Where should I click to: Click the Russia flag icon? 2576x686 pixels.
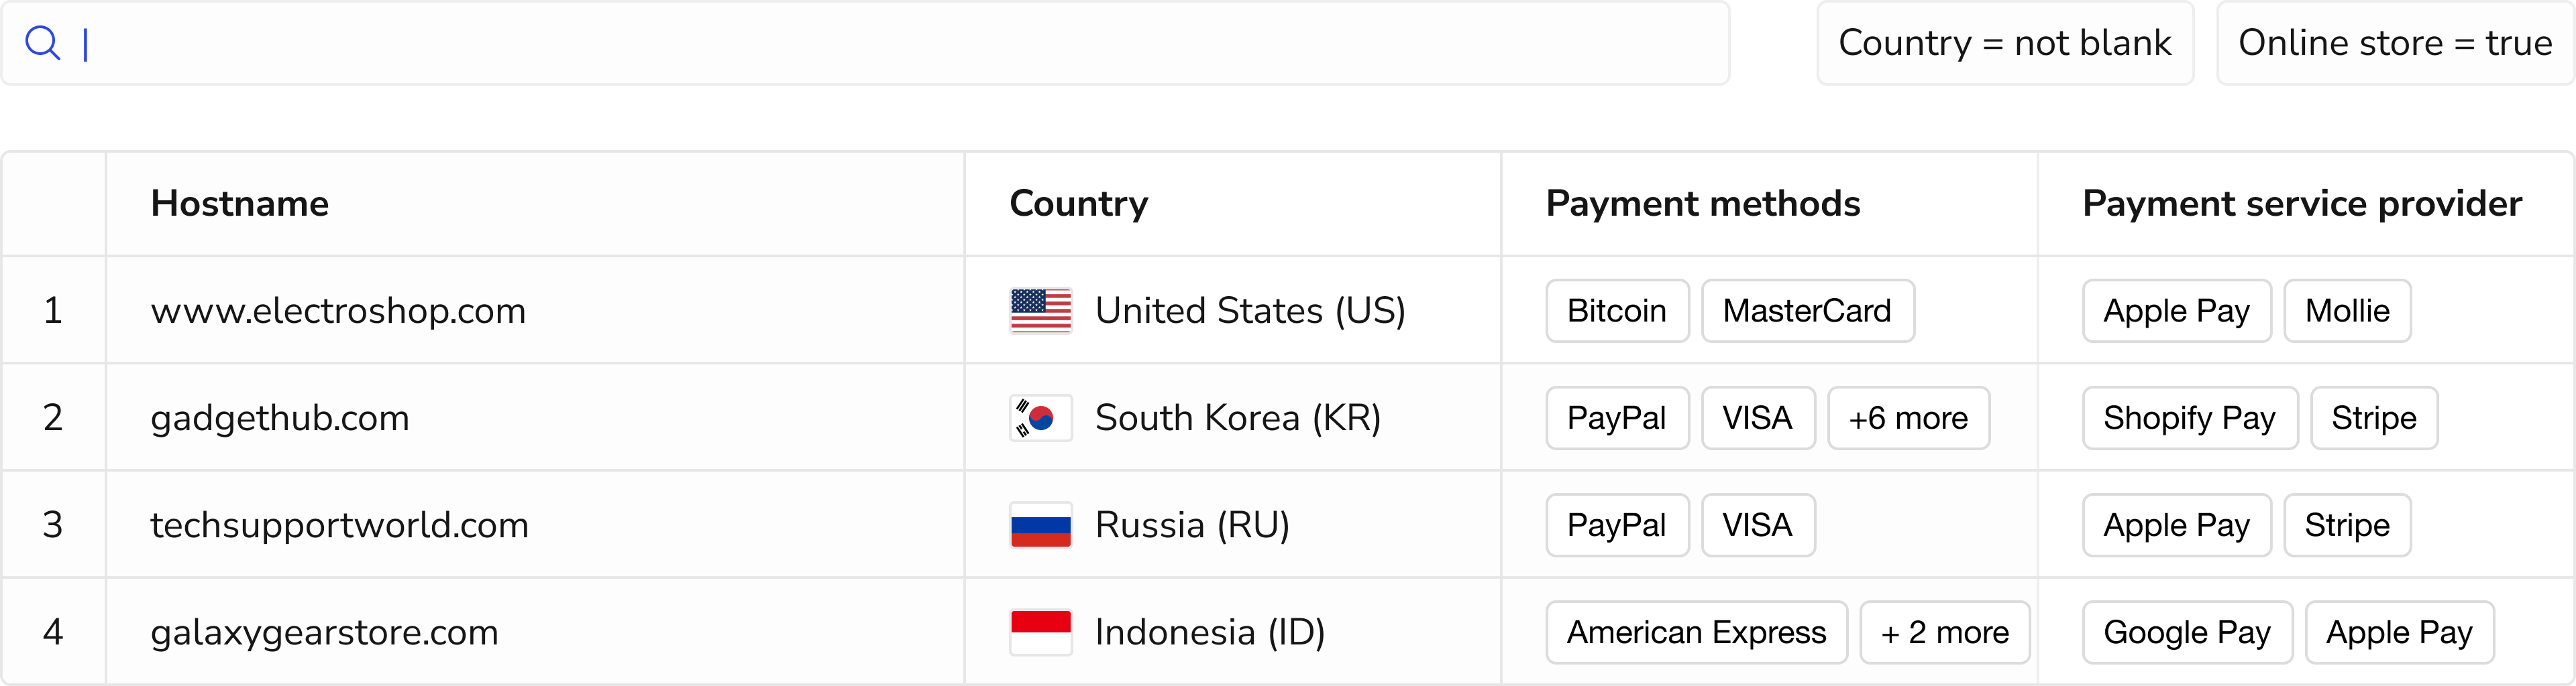click(x=1040, y=525)
